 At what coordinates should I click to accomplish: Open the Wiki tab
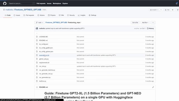coord(61,15)
